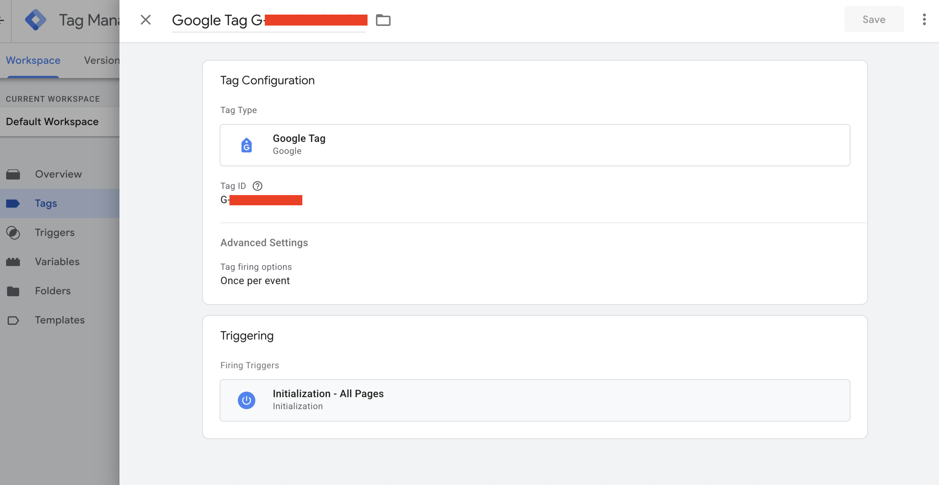
Task: Click the Templates outline tag icon
Action: point(13,321)
